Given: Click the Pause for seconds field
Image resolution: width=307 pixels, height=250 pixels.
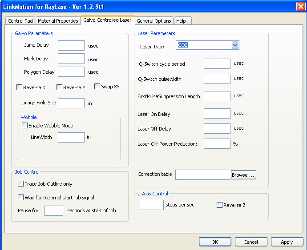Looking at the screenshot, I should click(x=54, y=211).
